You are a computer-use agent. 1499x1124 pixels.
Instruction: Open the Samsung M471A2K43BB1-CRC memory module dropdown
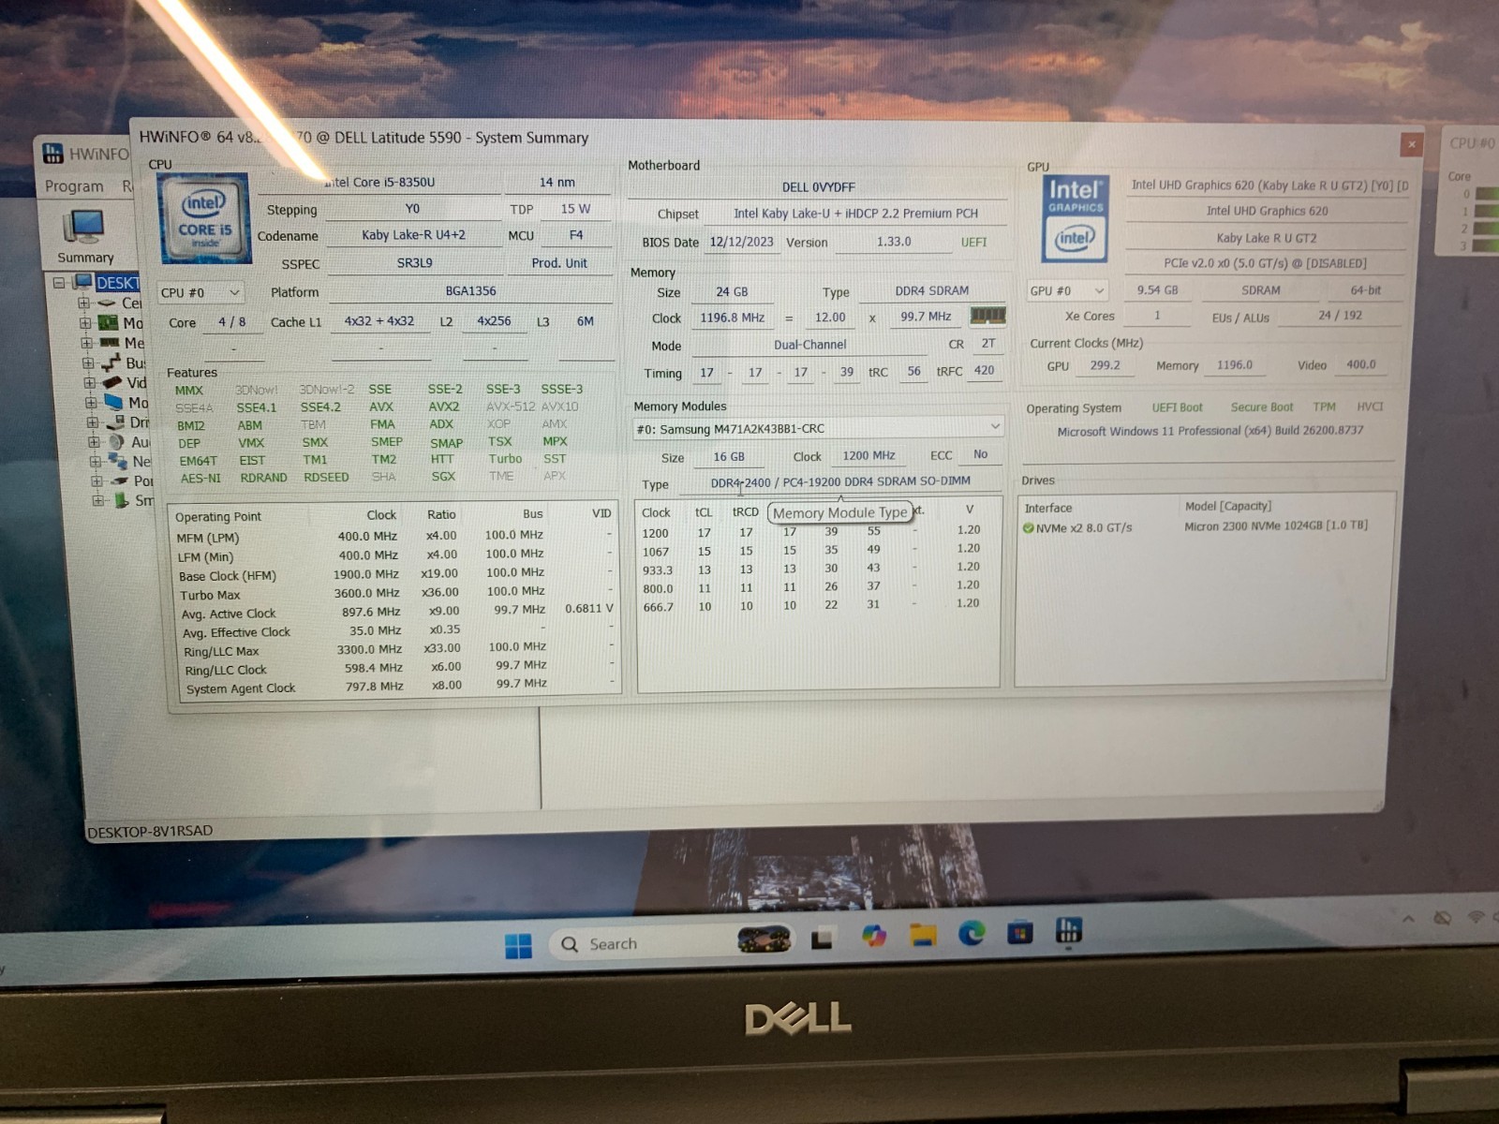(819, 428)
